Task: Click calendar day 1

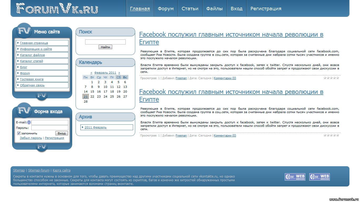Action: [x=92, y=82]
